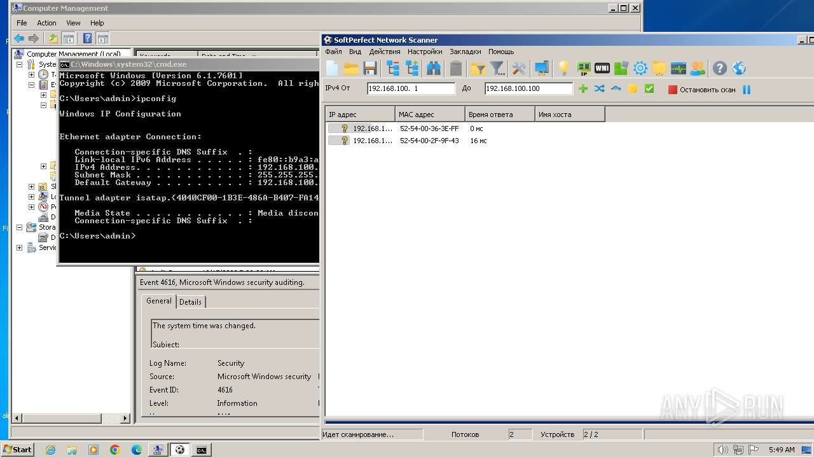Switch to the General tab of event
This screenshot has height=458, width=814.
pos(159,301)
